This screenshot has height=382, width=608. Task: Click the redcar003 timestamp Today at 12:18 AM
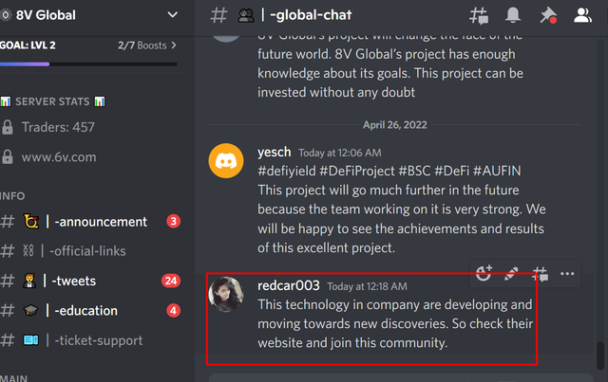[x=368, y=286]
